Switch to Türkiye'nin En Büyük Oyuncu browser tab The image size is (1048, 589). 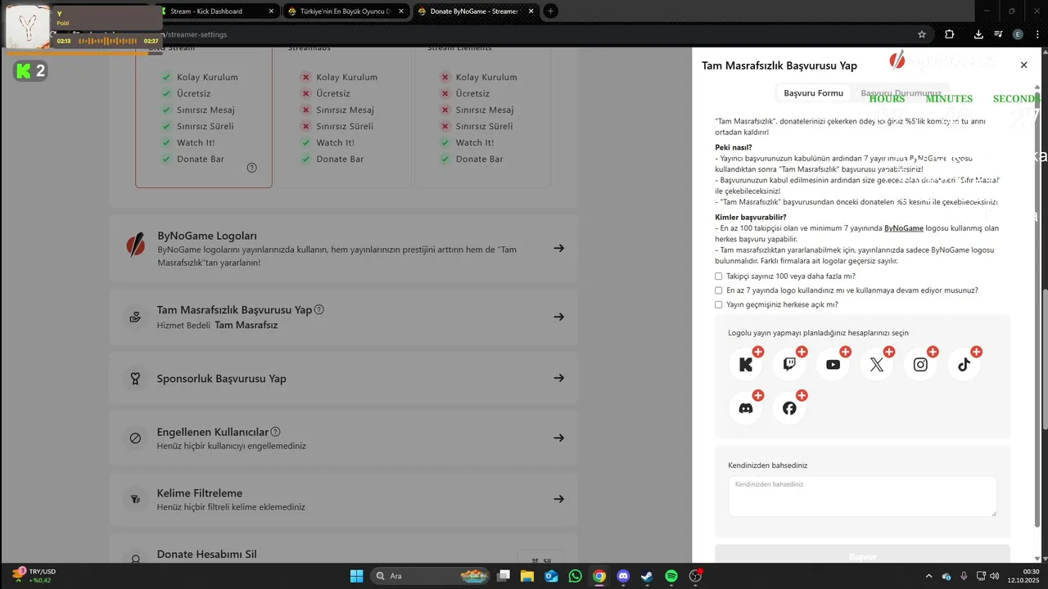point(345,11)
